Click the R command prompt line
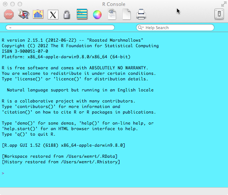228x195 pixels. click(110, 173)
